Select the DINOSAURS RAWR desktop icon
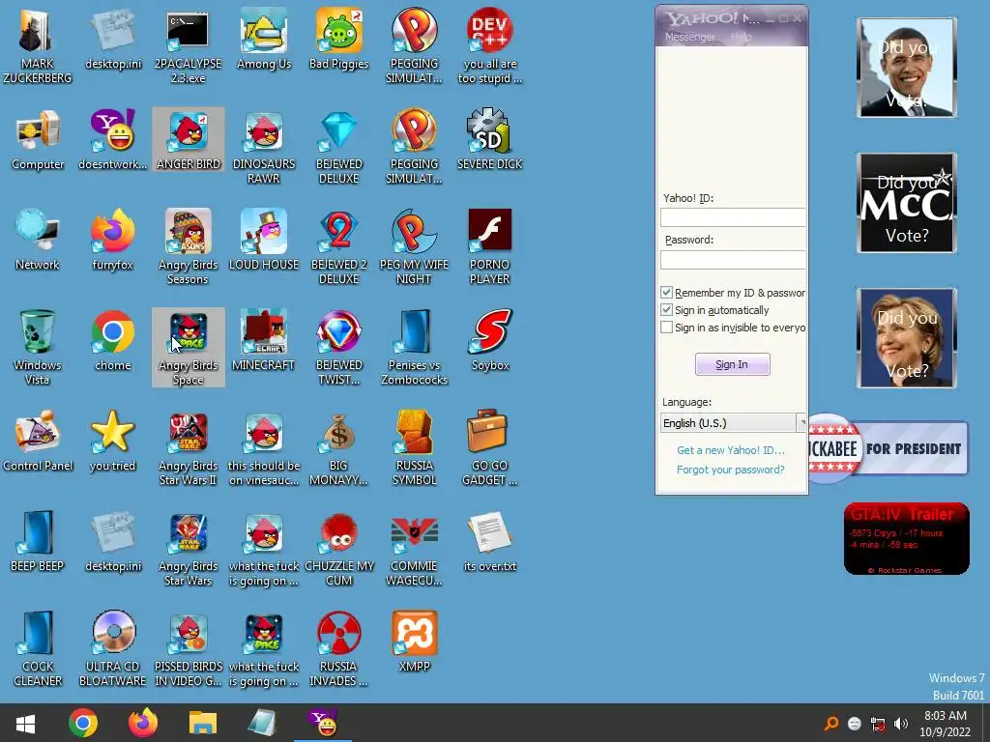Image resolution: width=990 pixels, height=742 pixels. click(264, 148)
